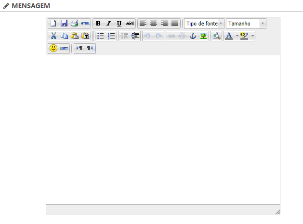Click Paste as plain text icon

click(85, 36)
